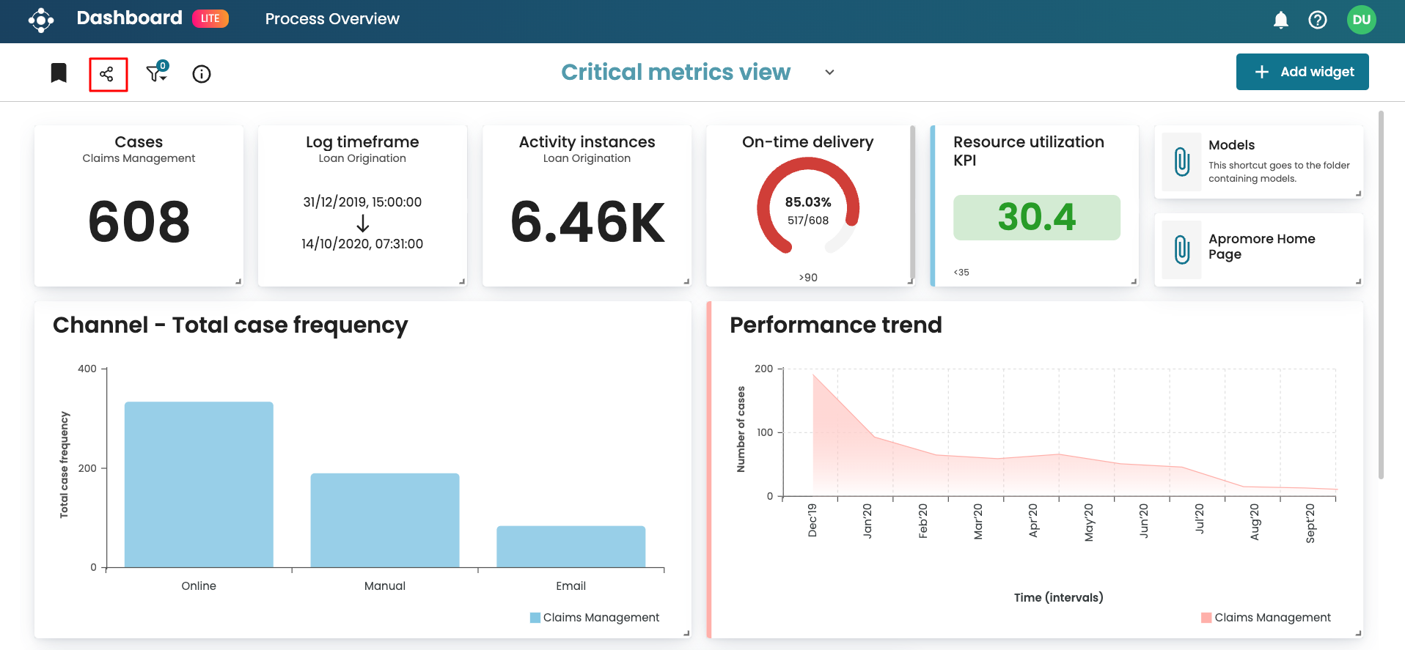Image resolution: width=1405 pixels, height=650 pixels.
Task: Click the Add widget button
Action: click(1302, 72)
